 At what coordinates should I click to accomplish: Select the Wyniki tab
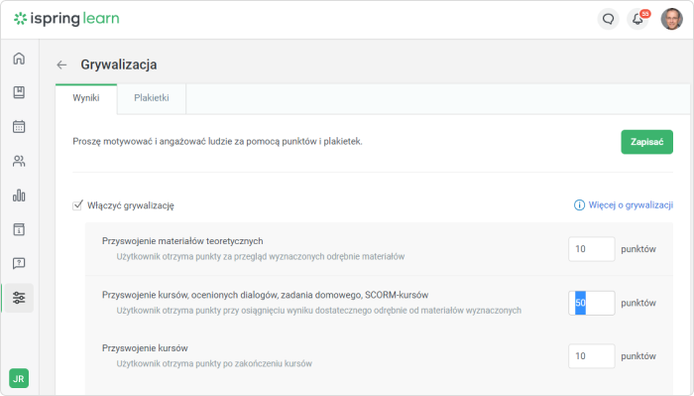point(86,98)
